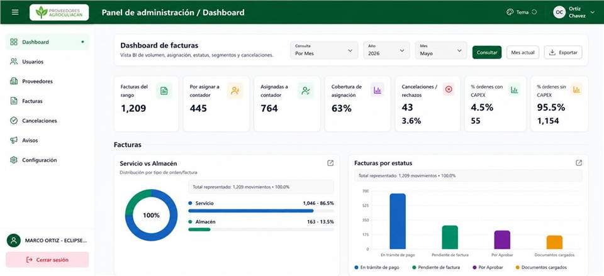The image size is (604, 276).
Task: Click the % órdenes con CAPEX icon
Action: click(514, 89)
